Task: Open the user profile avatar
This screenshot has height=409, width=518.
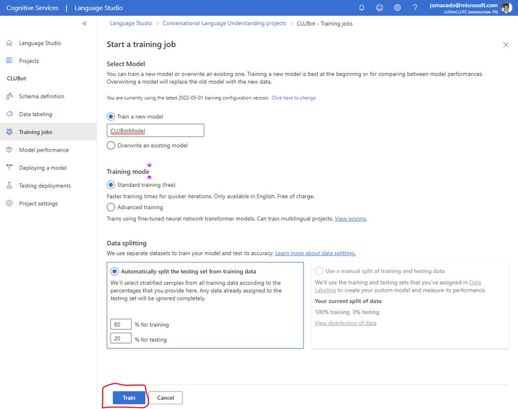Action: [x=507, y=8]
